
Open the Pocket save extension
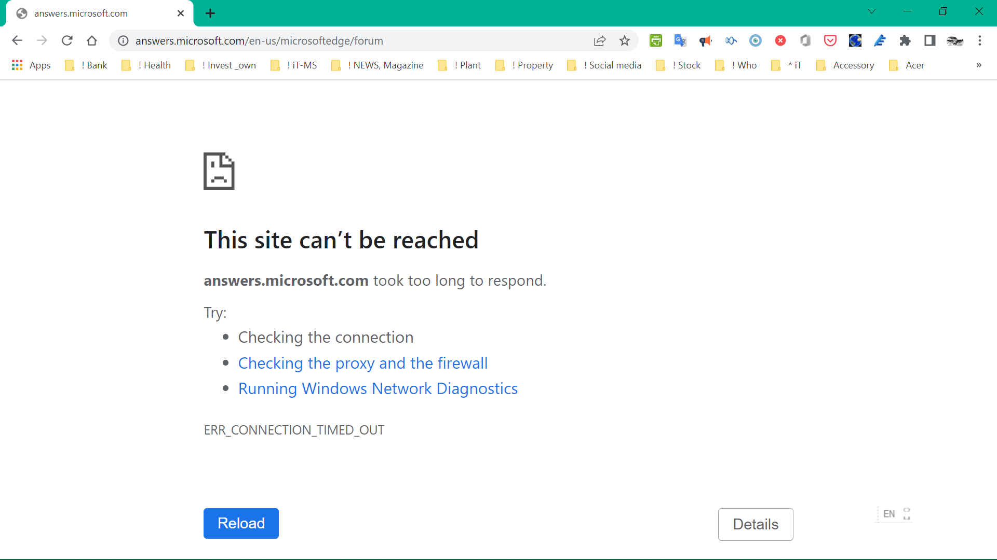tap(830, 40)
